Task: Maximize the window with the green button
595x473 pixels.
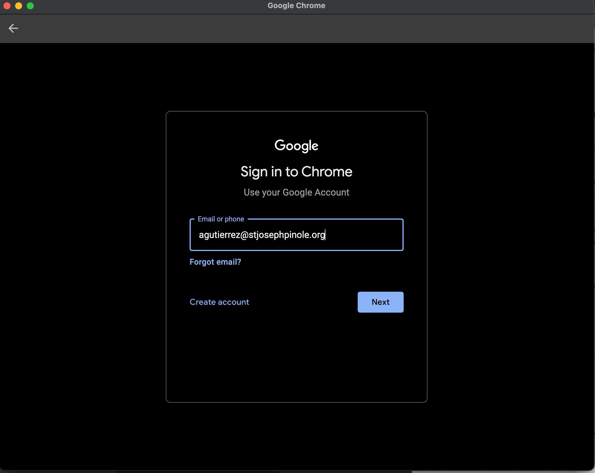Action: (30, 6)
